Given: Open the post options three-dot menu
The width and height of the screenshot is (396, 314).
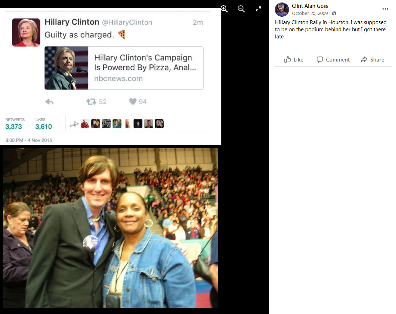Looking at the screenshot, I should [x=385, y=9].
